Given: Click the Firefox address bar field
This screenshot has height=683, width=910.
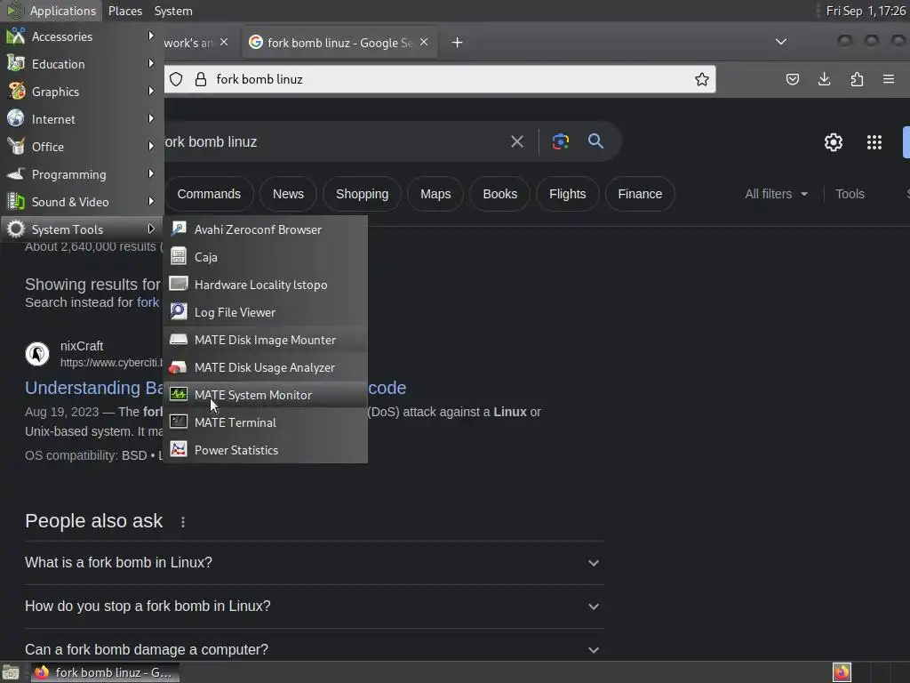Looking at the screenshot, I should (x=439, y=79).
